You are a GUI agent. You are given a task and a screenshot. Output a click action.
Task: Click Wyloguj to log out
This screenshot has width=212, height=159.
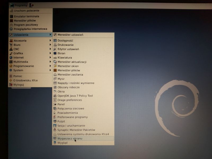click(x=19, y=85)
